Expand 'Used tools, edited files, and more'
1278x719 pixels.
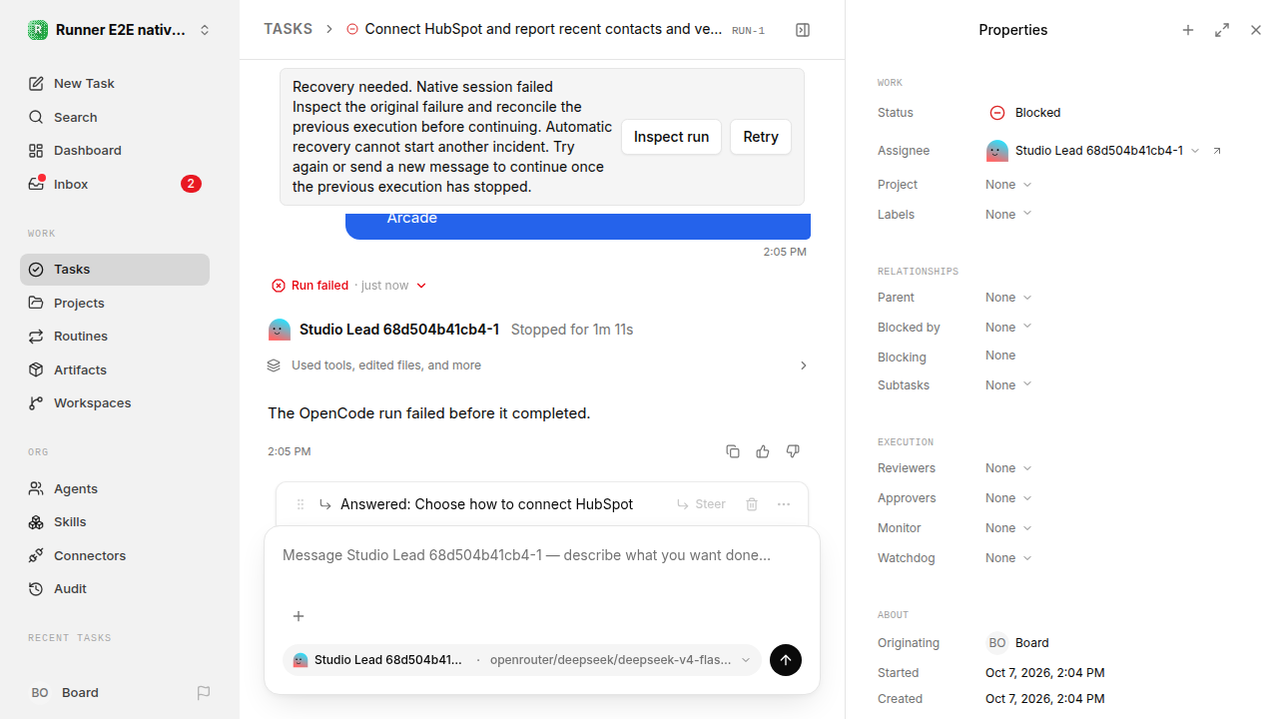(538, 365)
